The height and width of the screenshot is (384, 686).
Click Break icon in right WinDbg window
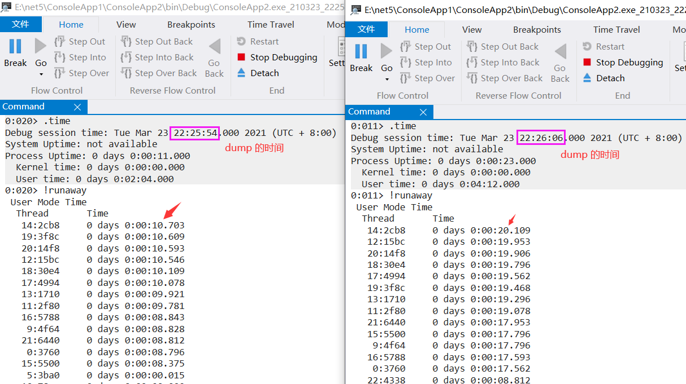[x=361, y=51]
